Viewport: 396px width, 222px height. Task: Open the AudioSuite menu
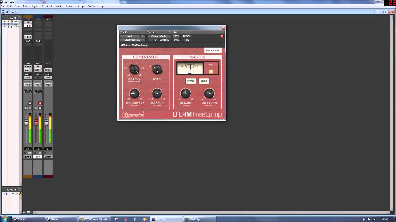point(57,6)
